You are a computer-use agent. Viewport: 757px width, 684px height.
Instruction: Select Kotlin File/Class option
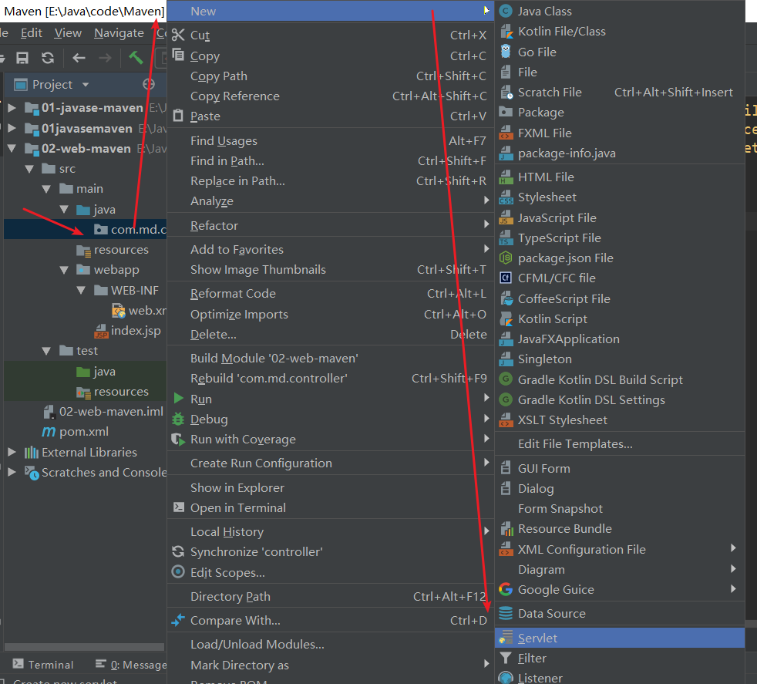pos(561,32)
